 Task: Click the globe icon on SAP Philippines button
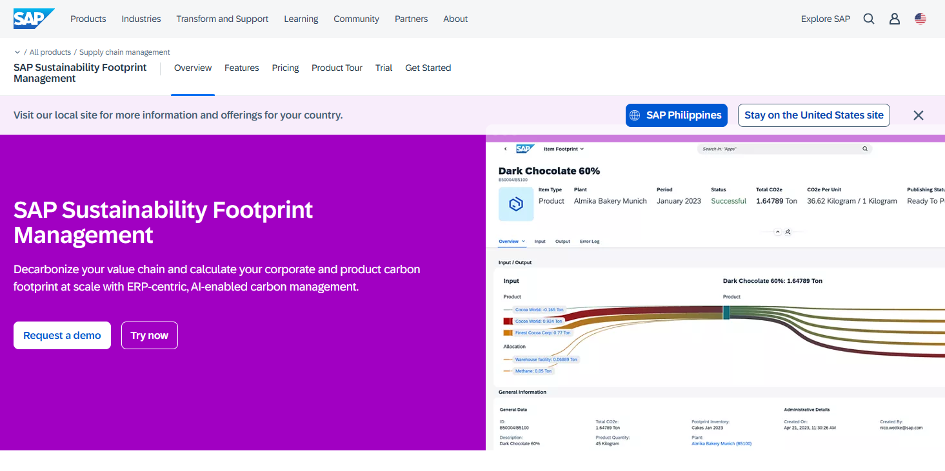coord(635,115)
